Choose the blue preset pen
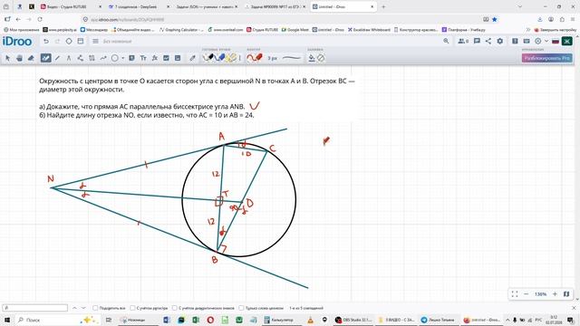This screenshot has width=580, height=326. (x=220, y=58)
